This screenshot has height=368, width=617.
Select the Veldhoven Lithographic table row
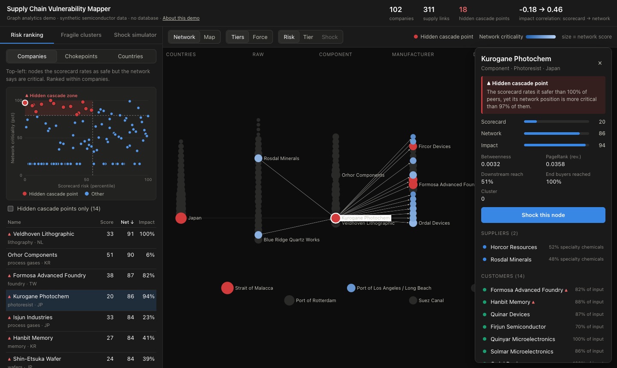pos(81,238)
